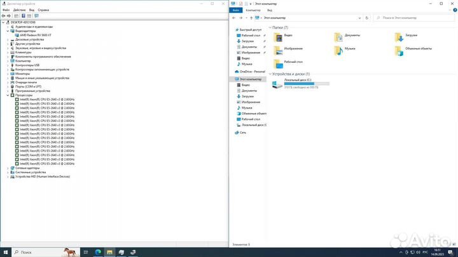The width and height of the screenshot is (458, 257).
Task: Collapse the Процессоры tree node
Action: (x=8, y=95)
